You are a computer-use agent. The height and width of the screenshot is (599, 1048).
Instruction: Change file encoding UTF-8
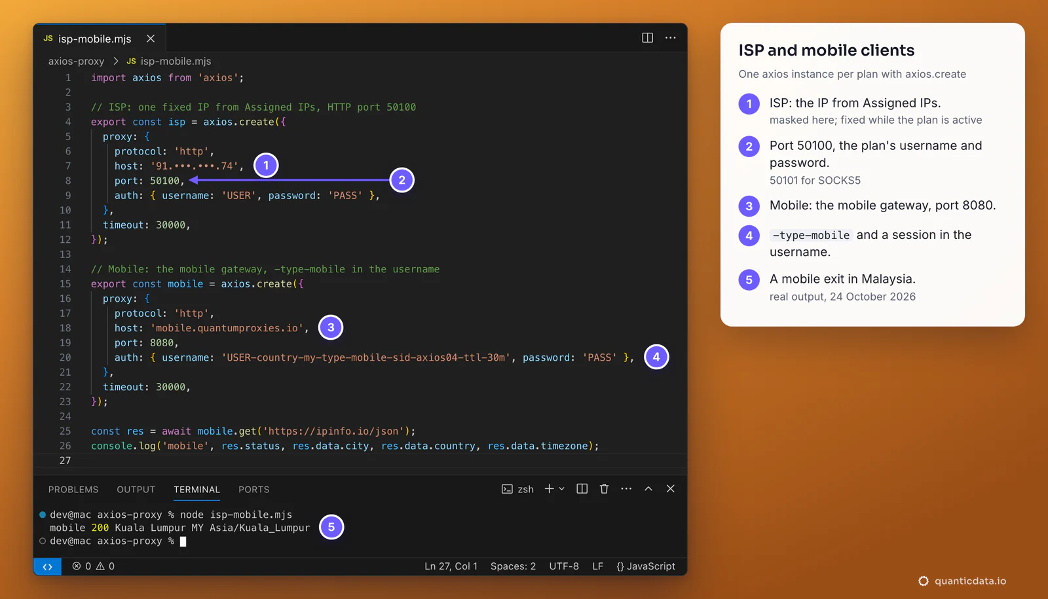564,566
